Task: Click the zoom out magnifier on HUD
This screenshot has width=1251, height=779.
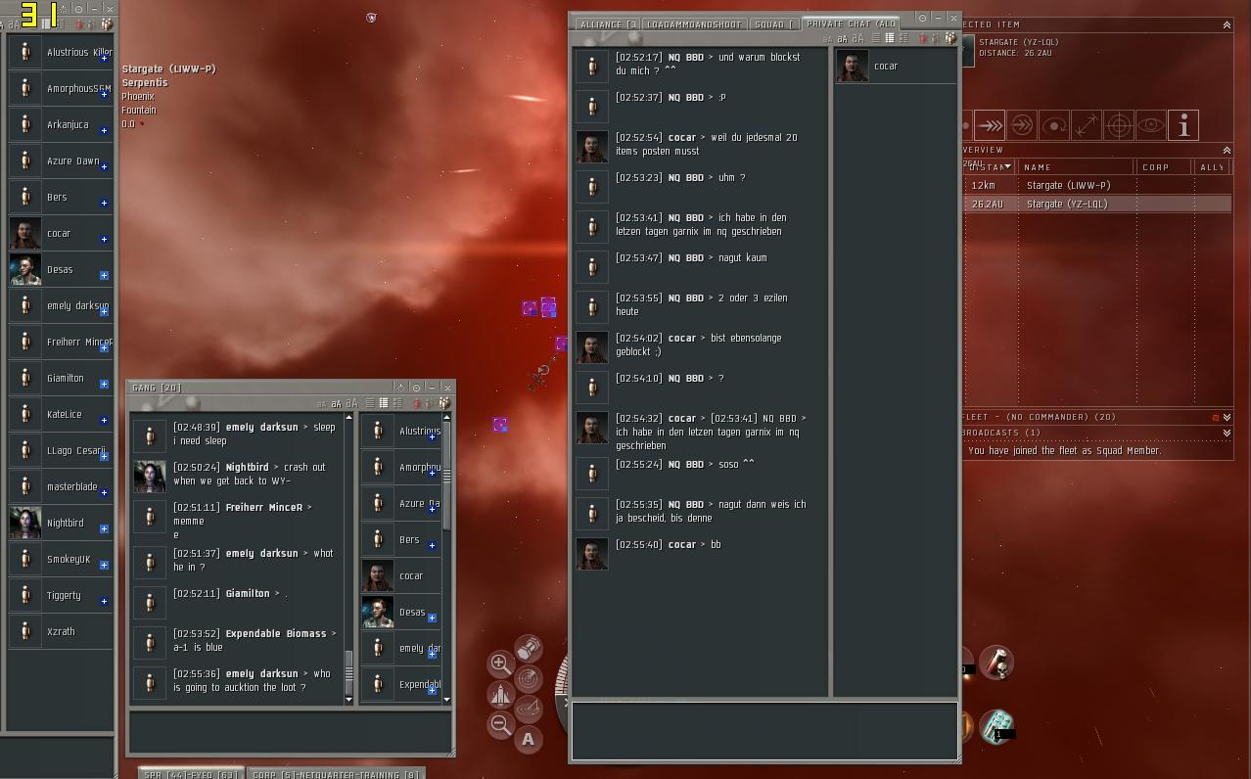Action: [500, 725]
